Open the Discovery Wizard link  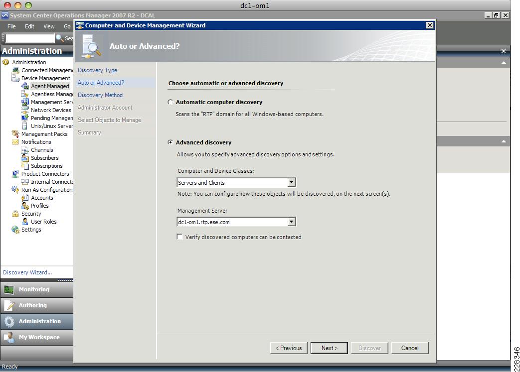(x=27, y=272)
